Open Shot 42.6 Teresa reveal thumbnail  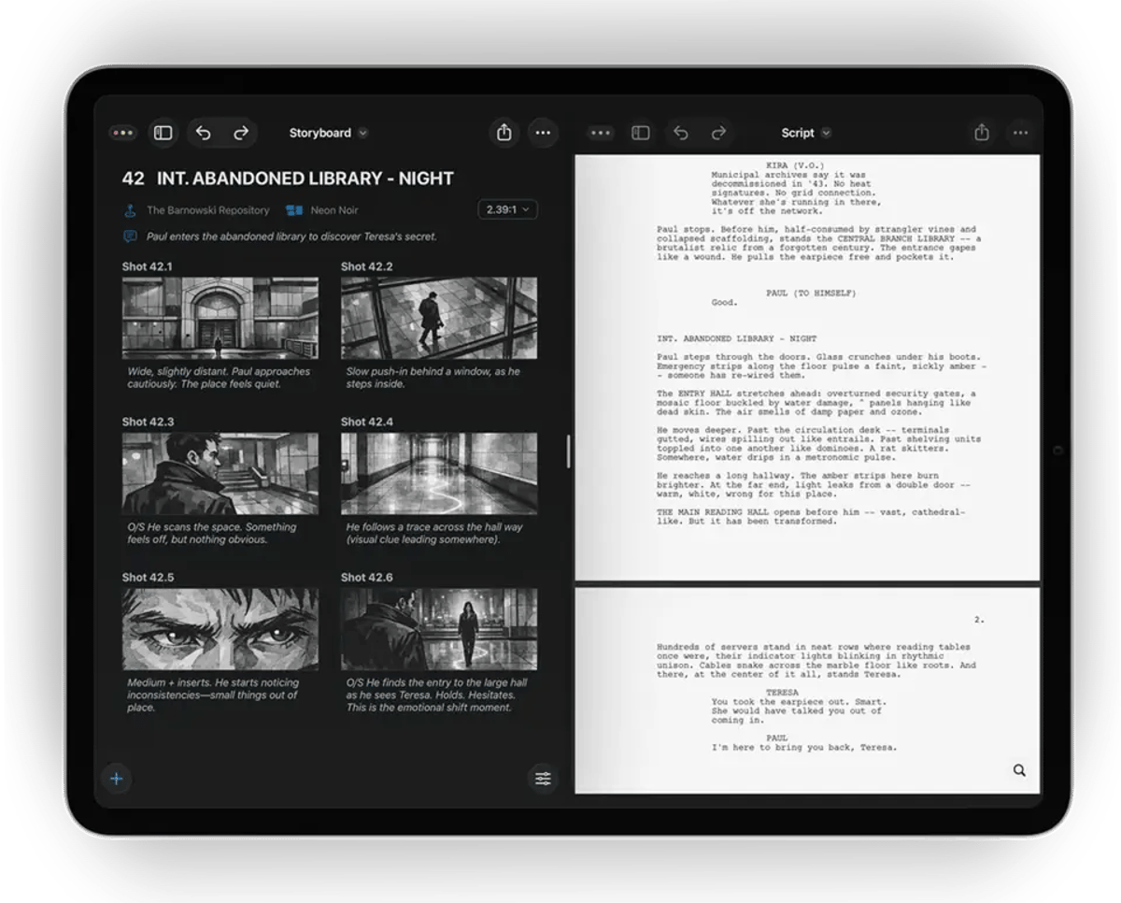click(439, 628)
